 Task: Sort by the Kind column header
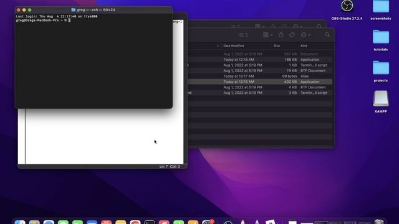coord(304,45)
